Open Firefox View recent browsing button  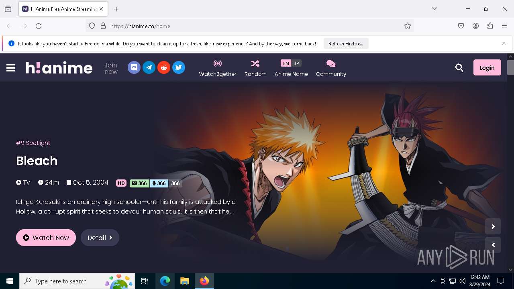click(x=8, y=9)
